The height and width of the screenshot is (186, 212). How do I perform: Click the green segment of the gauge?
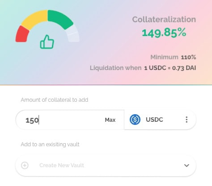(60, 19)
